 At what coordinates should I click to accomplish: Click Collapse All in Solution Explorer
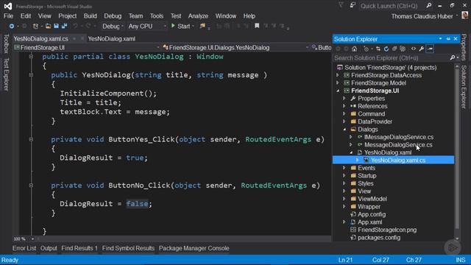394,49
